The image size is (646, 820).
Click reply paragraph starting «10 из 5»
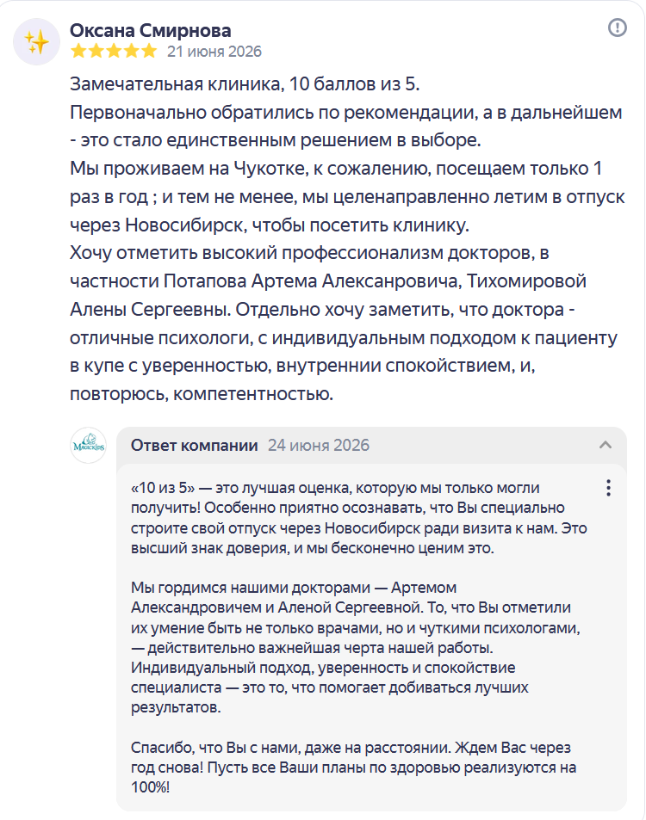coord(358,518)
